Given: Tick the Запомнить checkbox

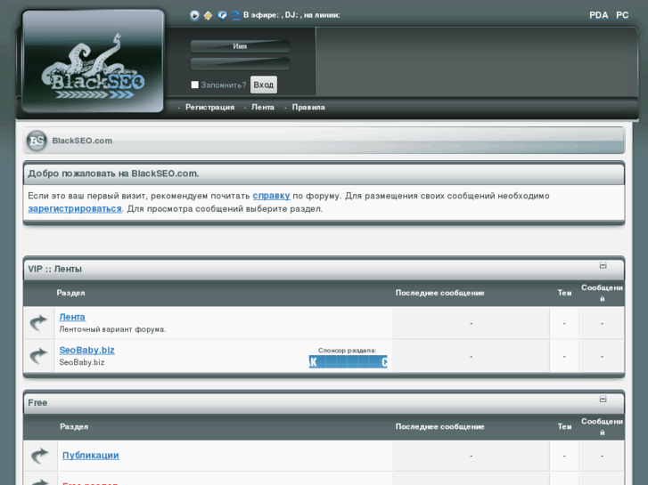Looking at the screenshot, I should coord(194,85).
